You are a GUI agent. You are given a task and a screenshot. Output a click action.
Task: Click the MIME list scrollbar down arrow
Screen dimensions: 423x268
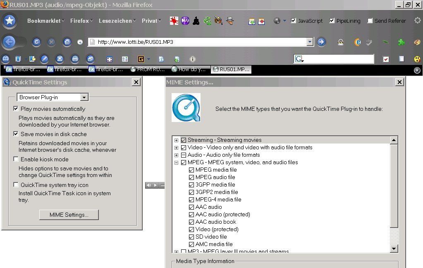point(394,249)
